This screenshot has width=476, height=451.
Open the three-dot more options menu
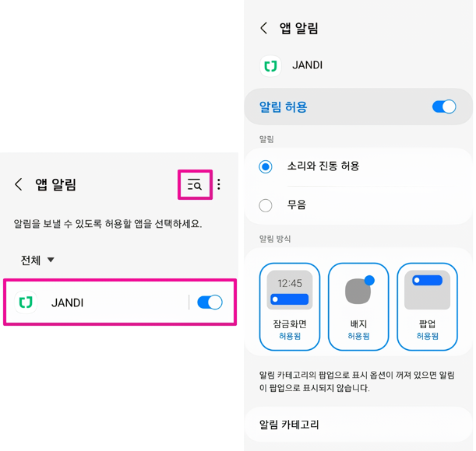(219, 184)
